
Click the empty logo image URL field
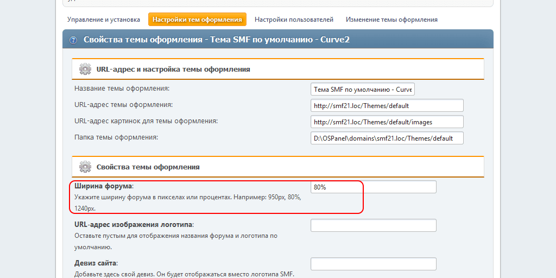pyautogui.click(x=374, y=225)
